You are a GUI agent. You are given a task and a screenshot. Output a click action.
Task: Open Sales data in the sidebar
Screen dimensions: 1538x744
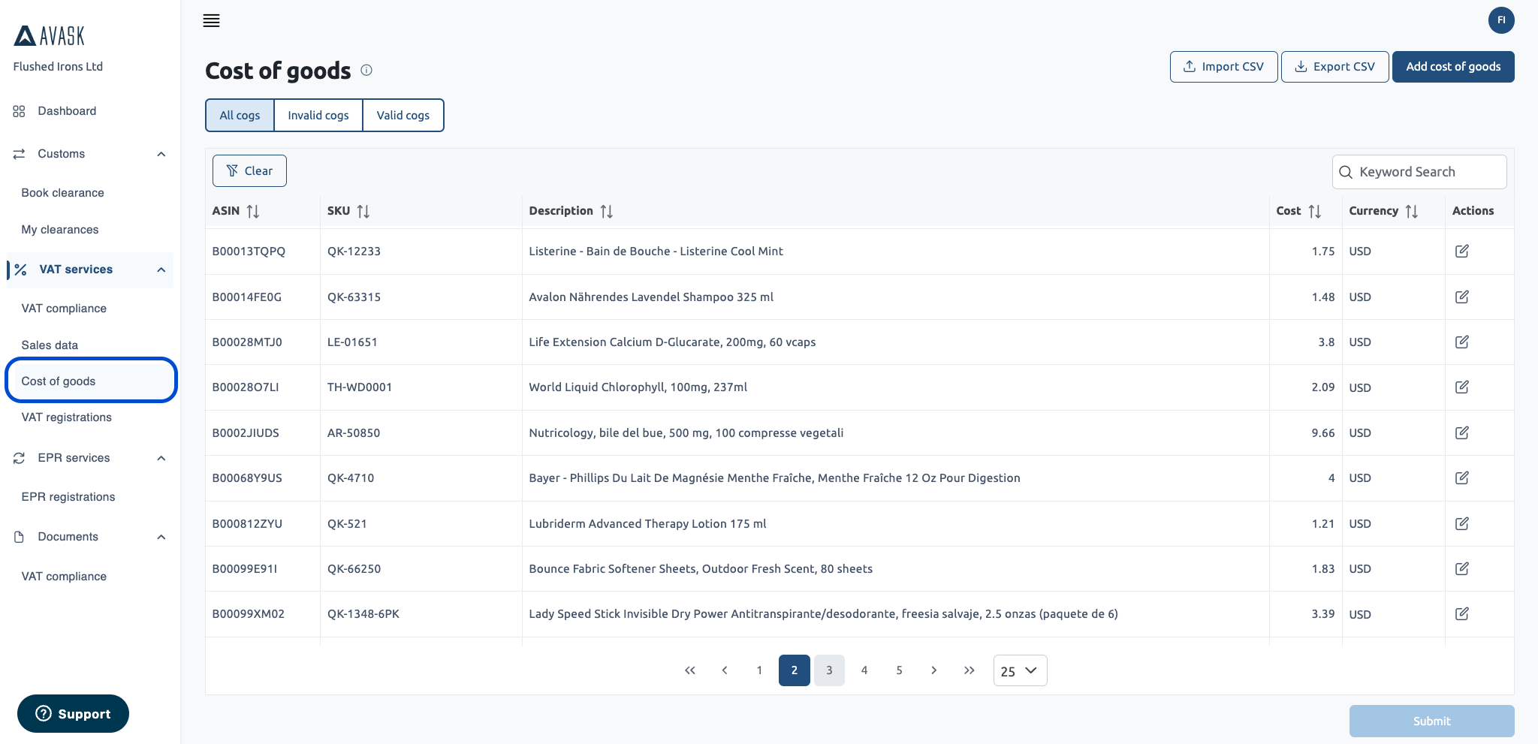(x=50, y=345)
